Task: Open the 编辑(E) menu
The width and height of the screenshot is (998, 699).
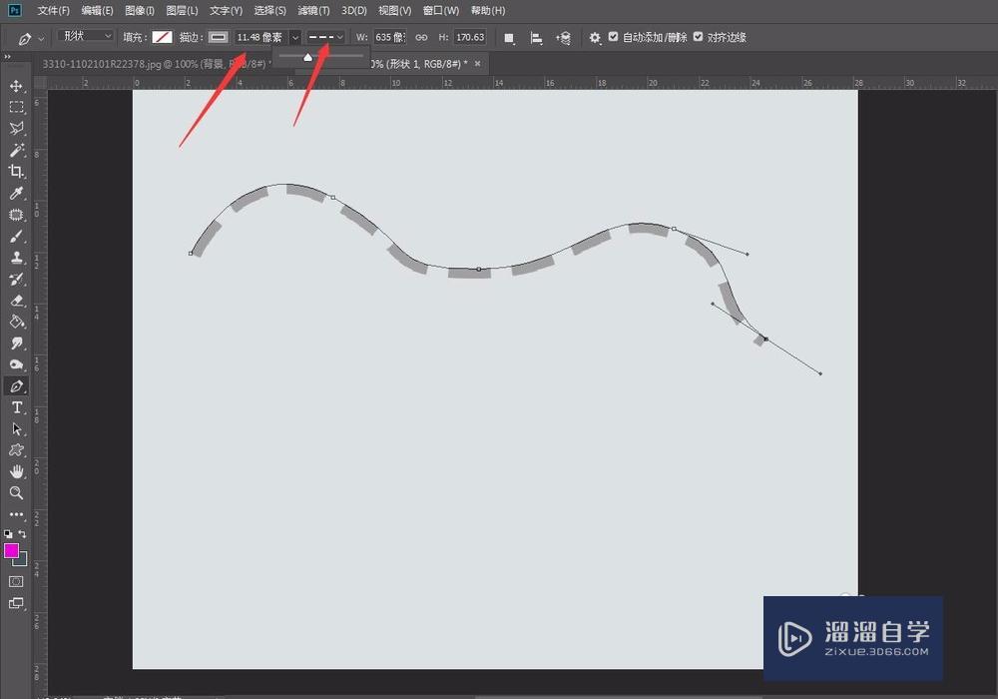Action: coord(98,10)
